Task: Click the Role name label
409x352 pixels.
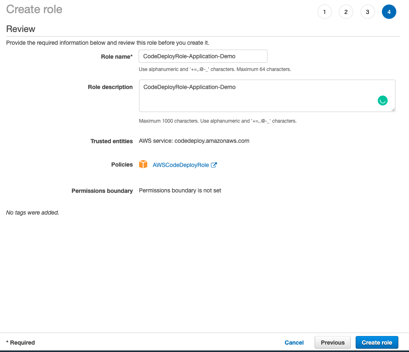Action: click(117, 57)
